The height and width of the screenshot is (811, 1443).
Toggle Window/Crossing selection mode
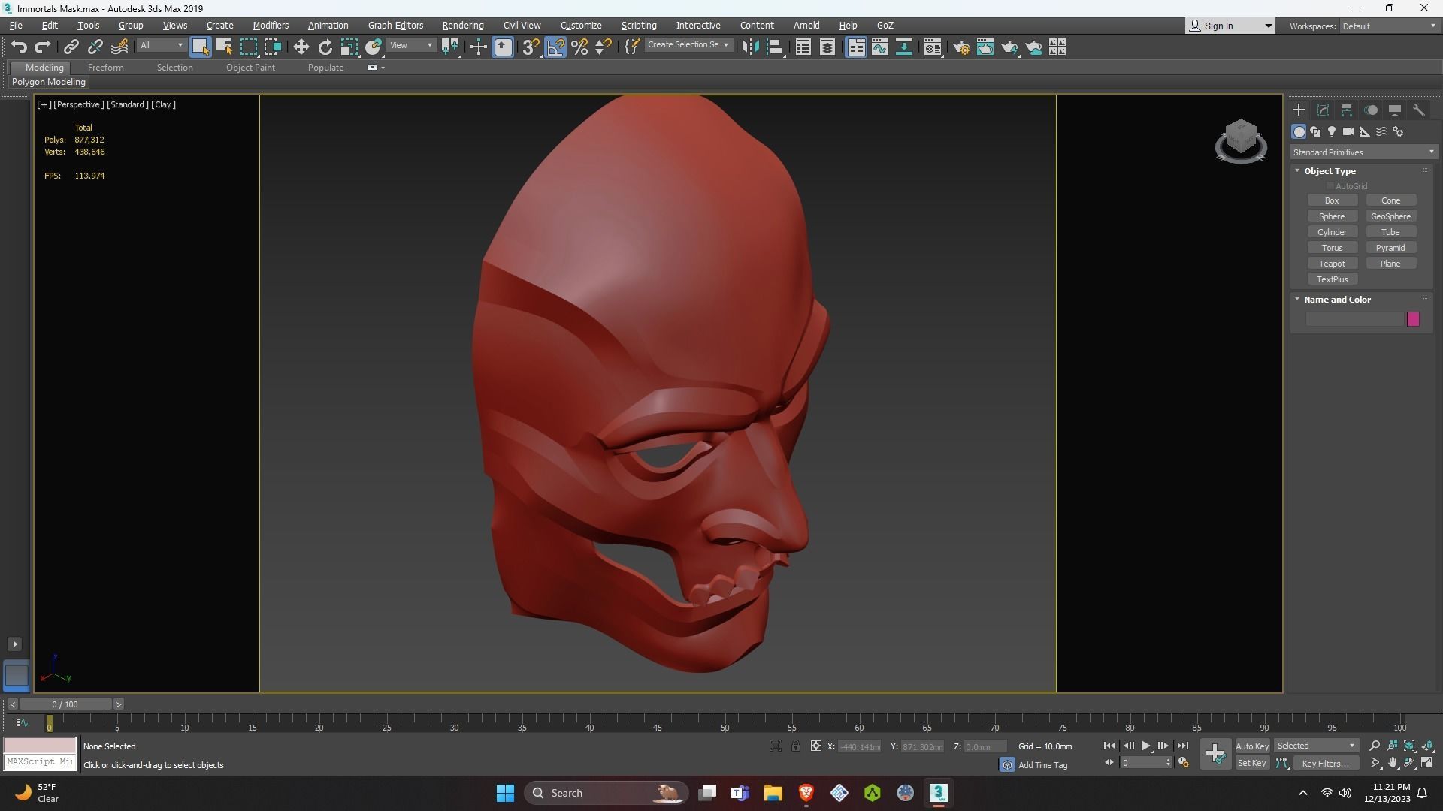point(272,47)
